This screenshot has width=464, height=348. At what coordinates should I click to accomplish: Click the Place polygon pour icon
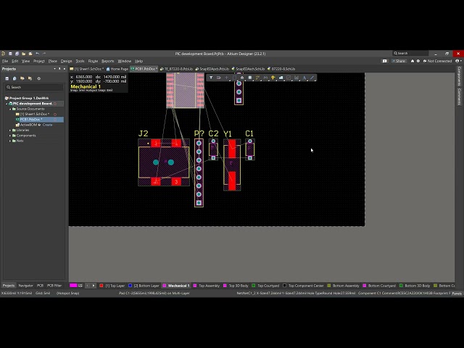click(x=281, y=78)
